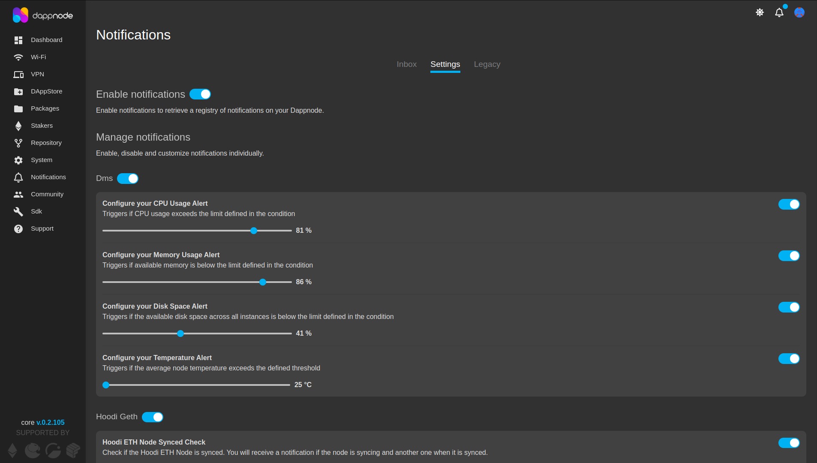817x463 pixels.
Task: Open the Legacy notifications tab
Action: coord(487,64)
